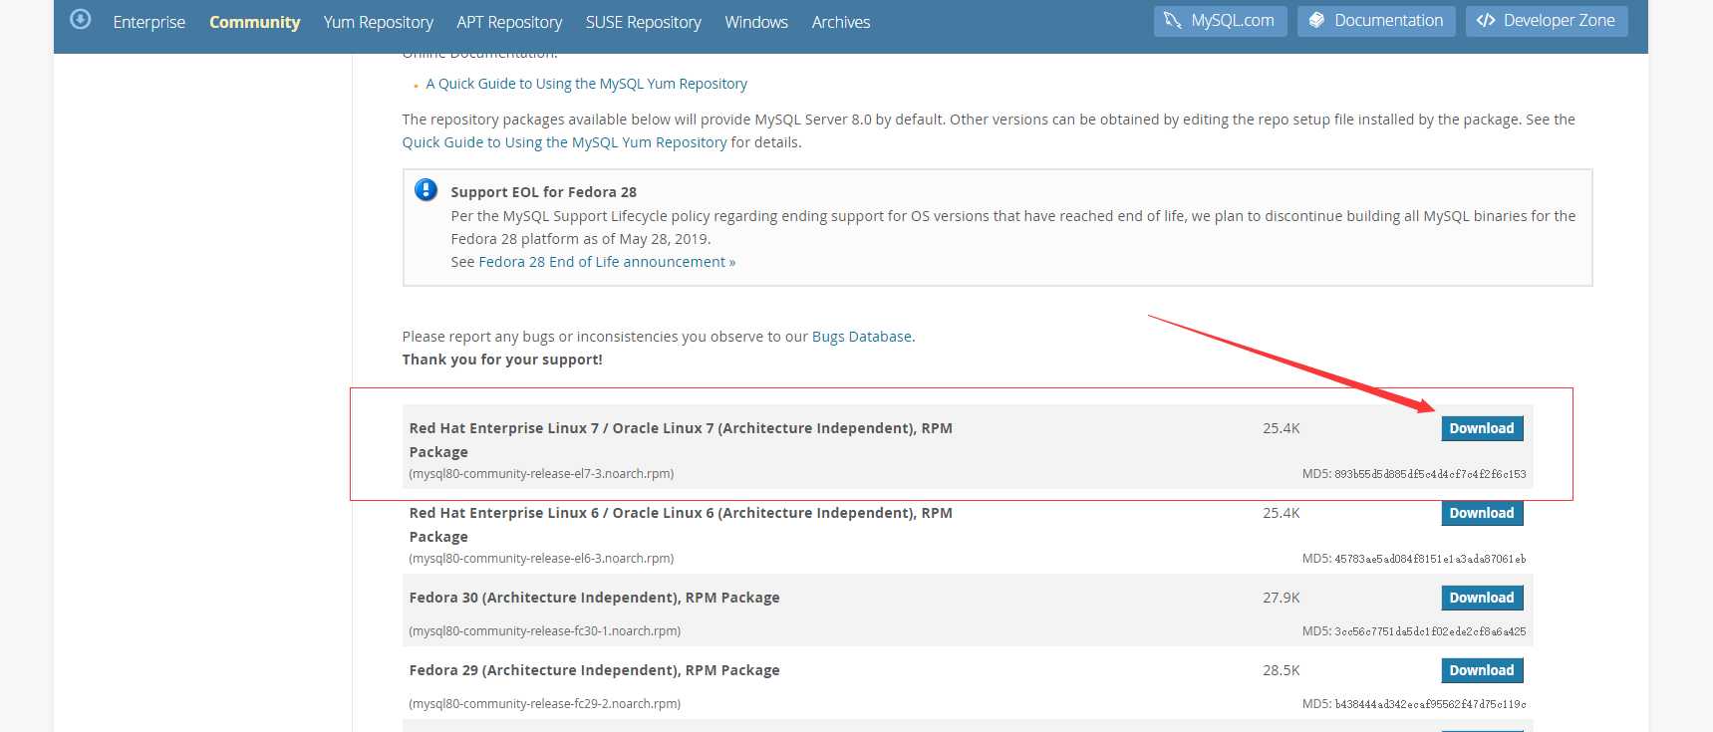This screenshot has width=1713, height=732.
Task: Visit the Bugs Database link
Action: [862, 337]
